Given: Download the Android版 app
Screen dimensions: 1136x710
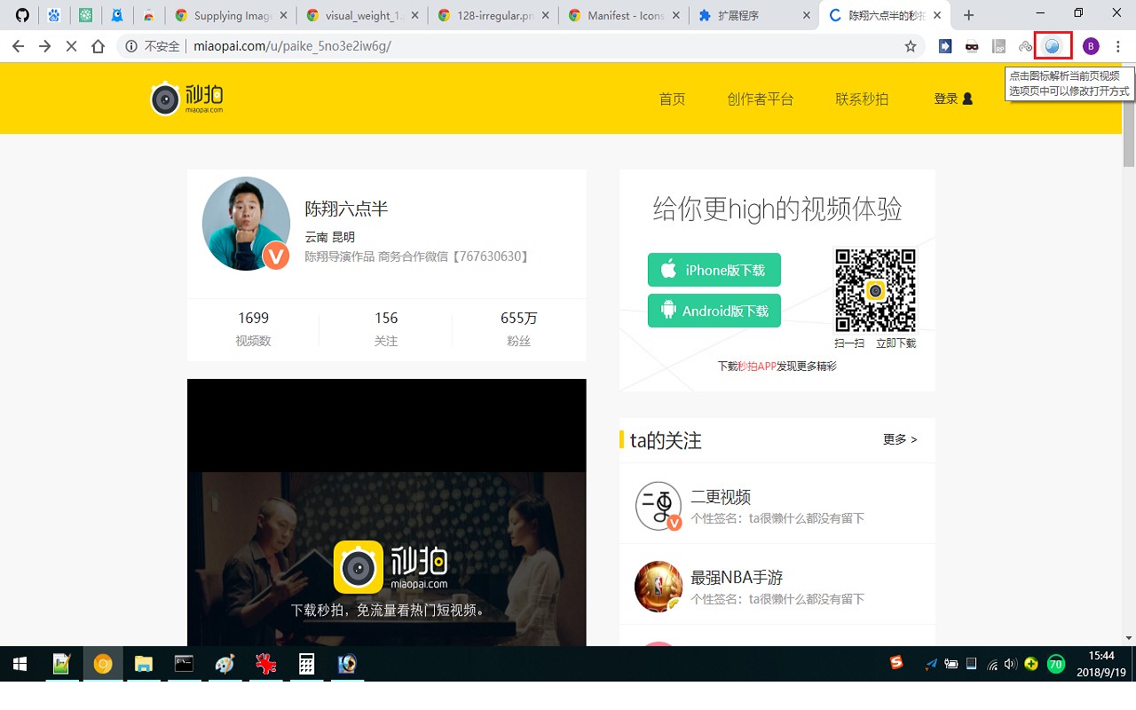Looking at the screenshot, I should click(x=714, y=311).
